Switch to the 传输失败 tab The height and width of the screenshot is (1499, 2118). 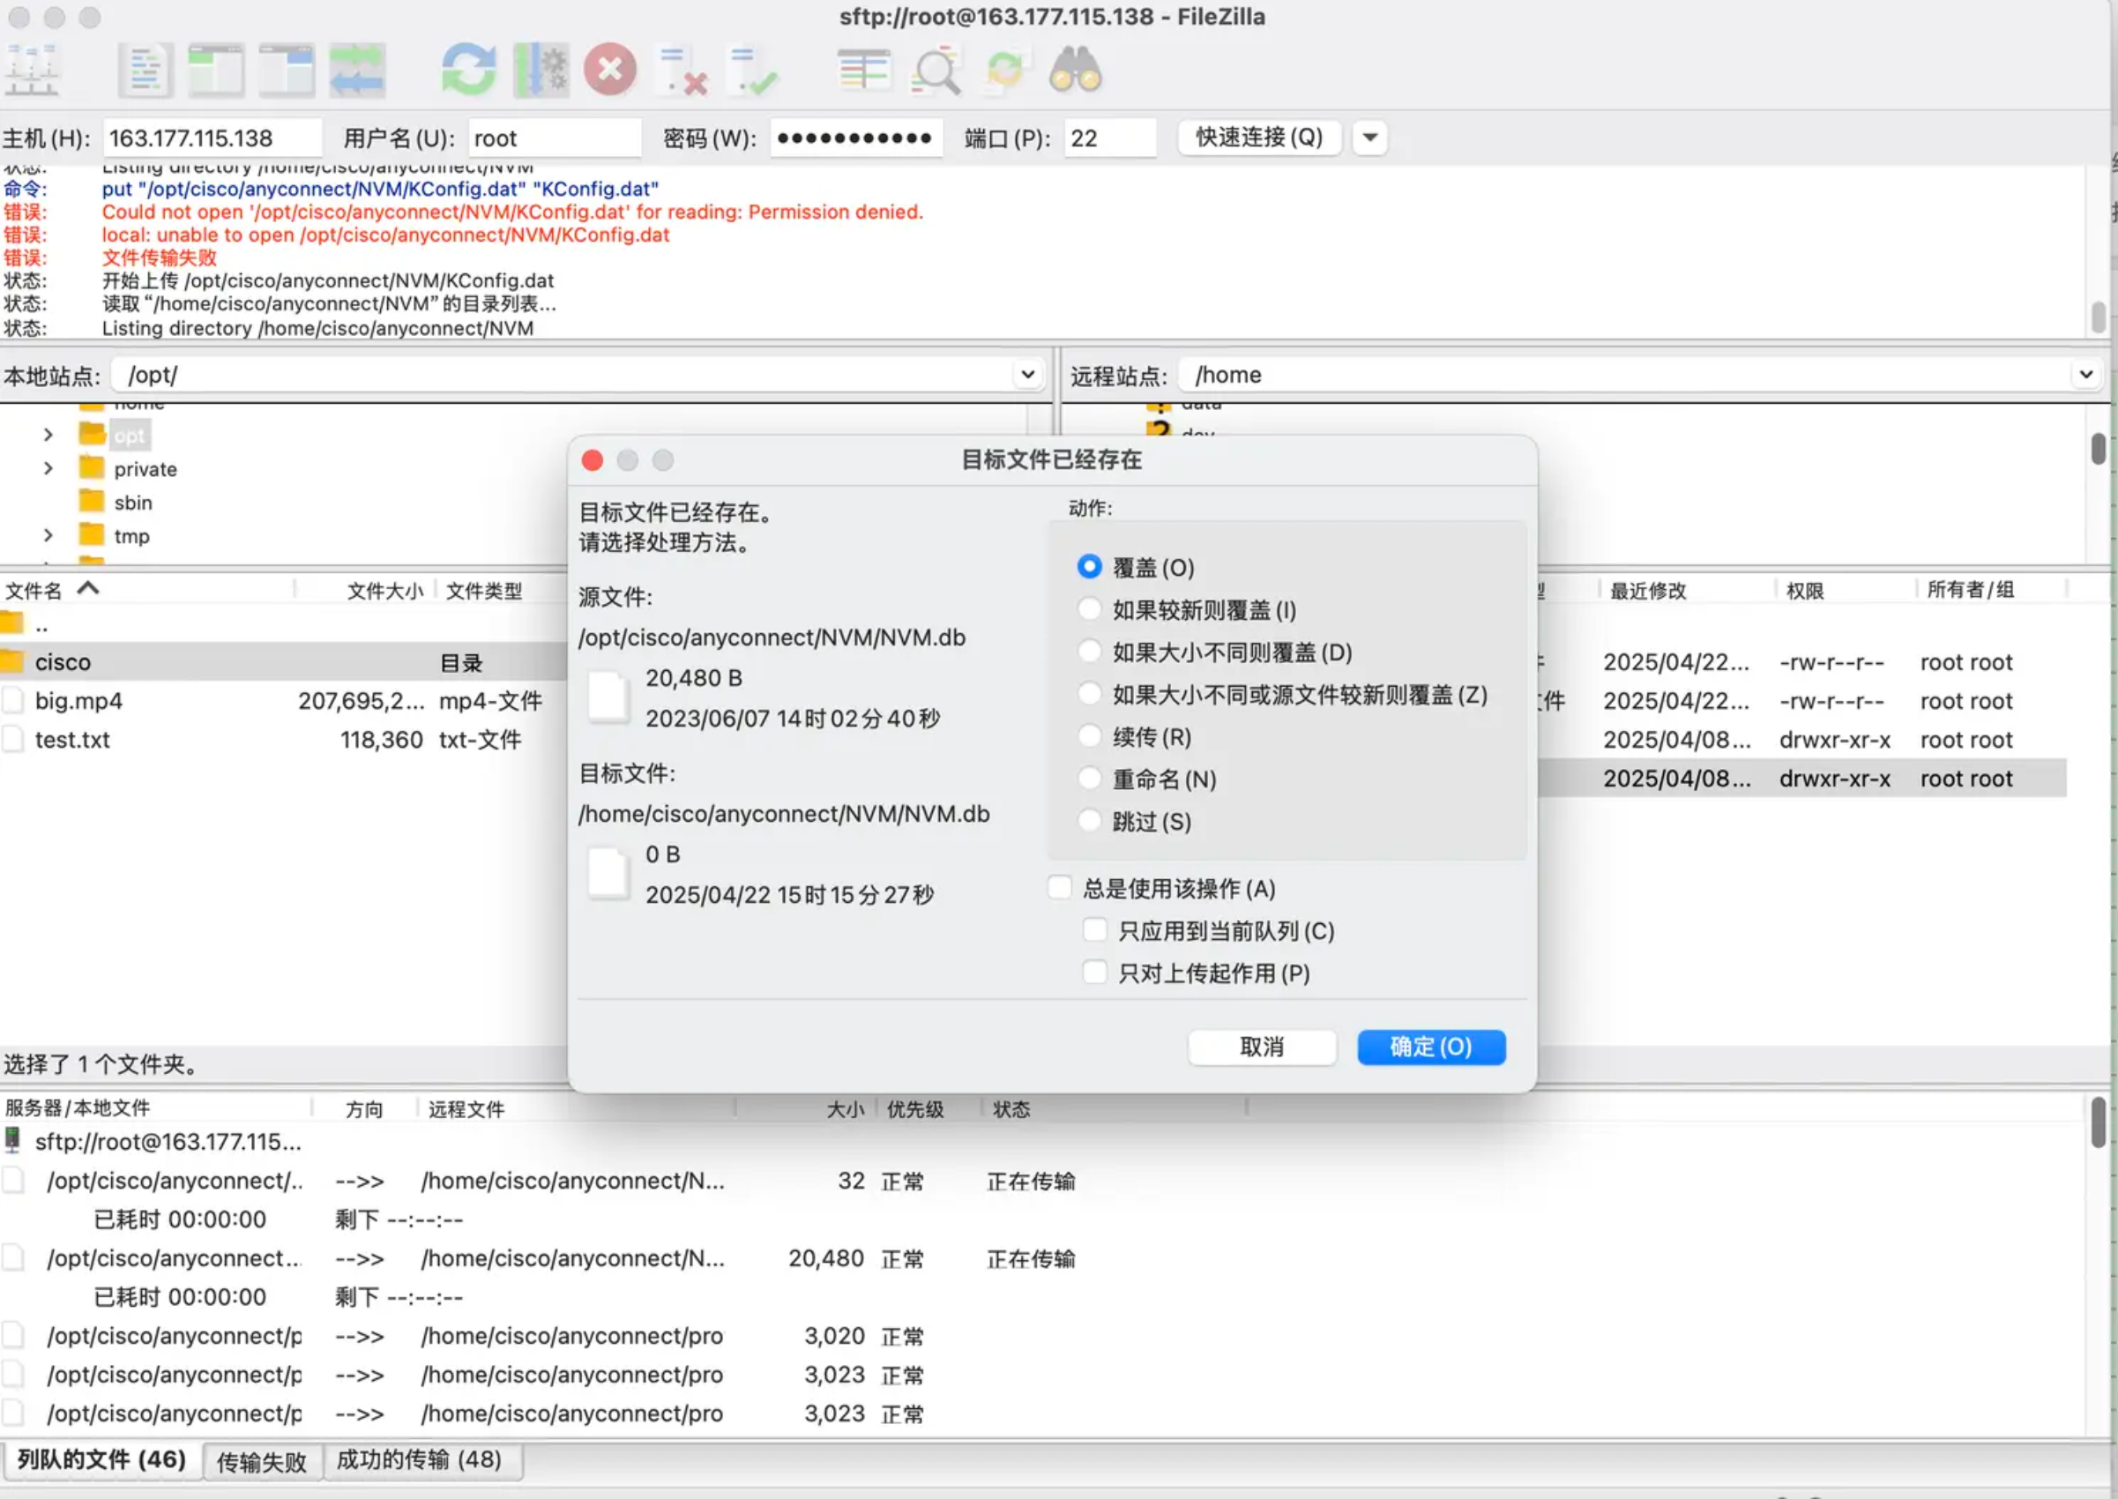pos(261,1461)
